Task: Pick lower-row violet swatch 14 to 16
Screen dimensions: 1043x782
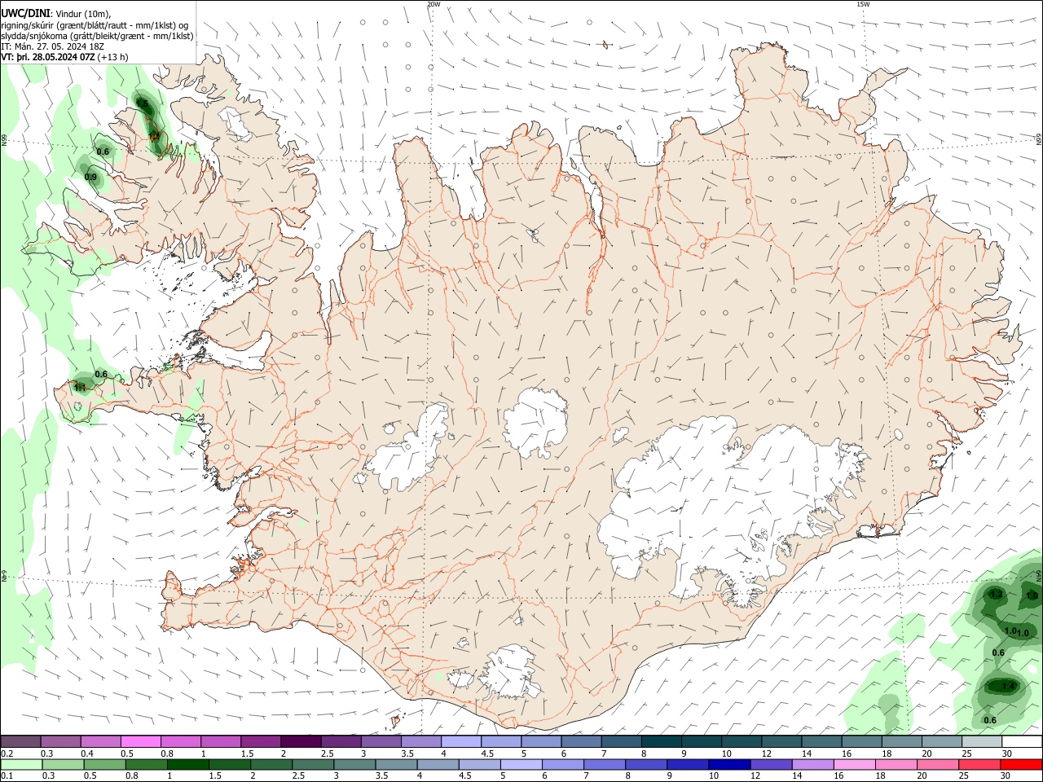Action: click(x=812, y=764)
